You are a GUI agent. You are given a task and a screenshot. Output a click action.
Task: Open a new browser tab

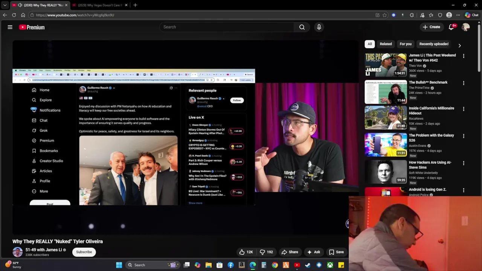pyautogui.click(x=135, y=5)
